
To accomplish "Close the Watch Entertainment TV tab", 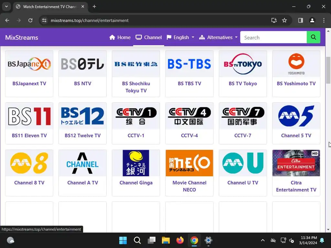I will (x=83, y=6).
